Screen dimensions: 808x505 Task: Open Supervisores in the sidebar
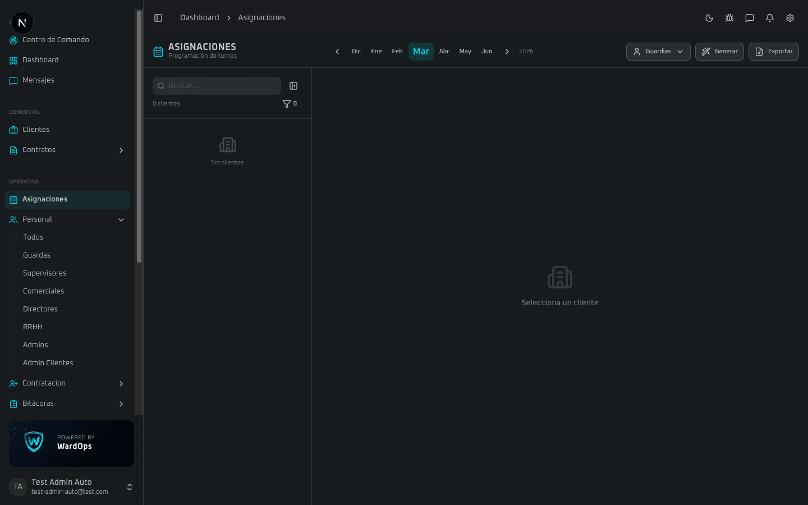point(45,273)
